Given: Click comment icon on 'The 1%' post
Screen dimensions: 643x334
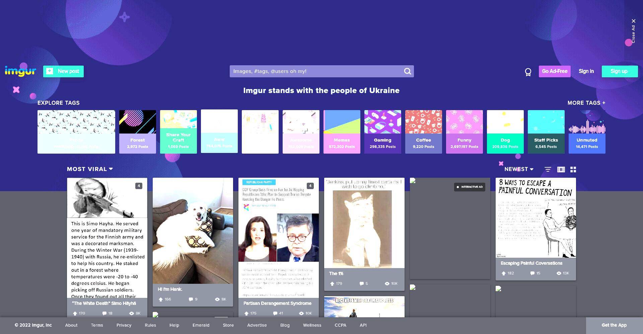Looking at the screenshot, I should (x=362, y=283).
